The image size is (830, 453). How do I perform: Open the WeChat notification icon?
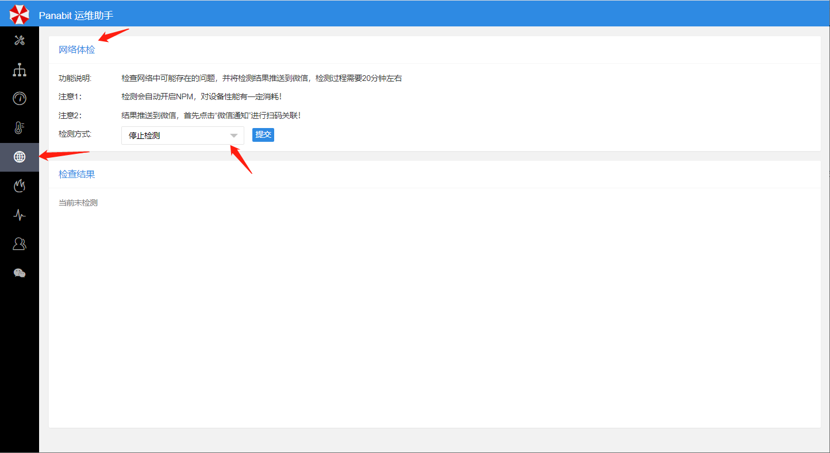point(20,273)
